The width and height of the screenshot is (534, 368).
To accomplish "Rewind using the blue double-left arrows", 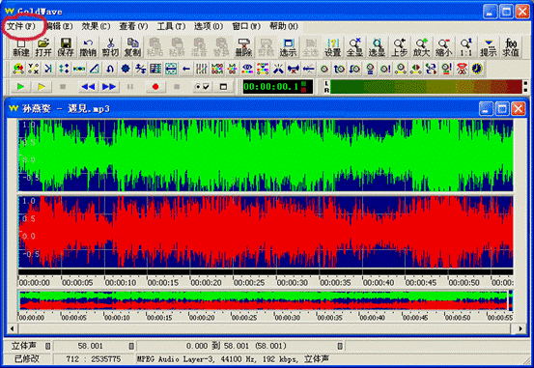I will point(88,87).
